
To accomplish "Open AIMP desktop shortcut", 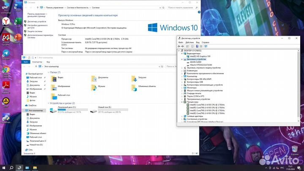I will pyautogui.click(x=6, y=102).
